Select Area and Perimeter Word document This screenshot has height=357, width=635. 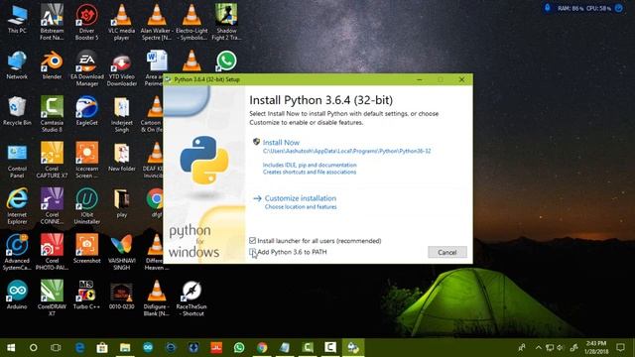click(156, 68)
